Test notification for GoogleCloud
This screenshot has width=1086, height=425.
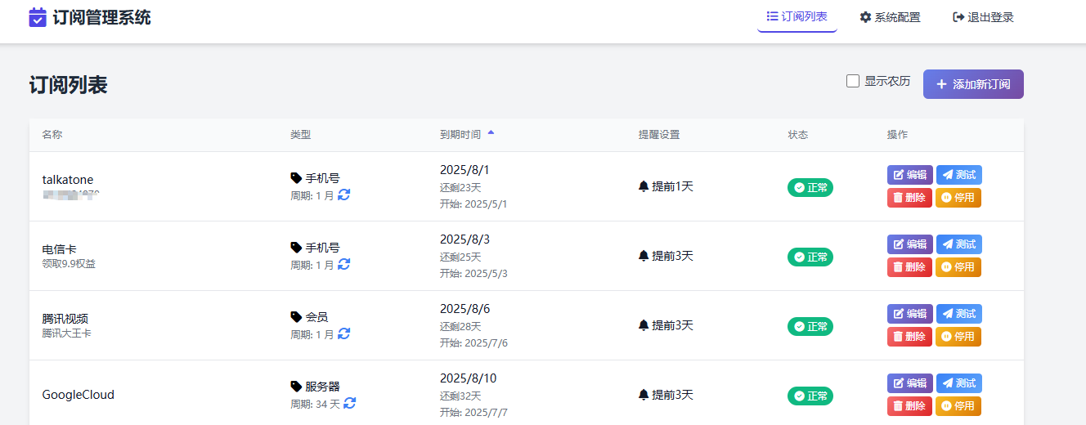coord(958,383)
